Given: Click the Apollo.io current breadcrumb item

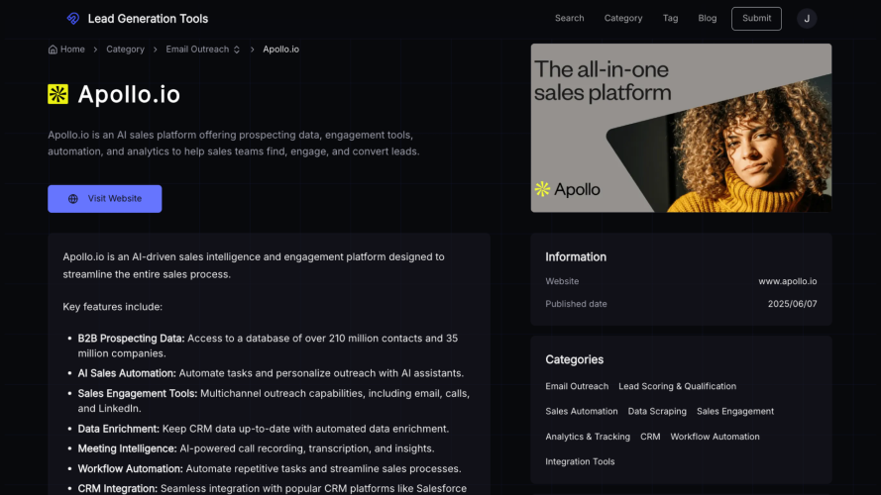Looking at the screenshot, I should point(280,49).
